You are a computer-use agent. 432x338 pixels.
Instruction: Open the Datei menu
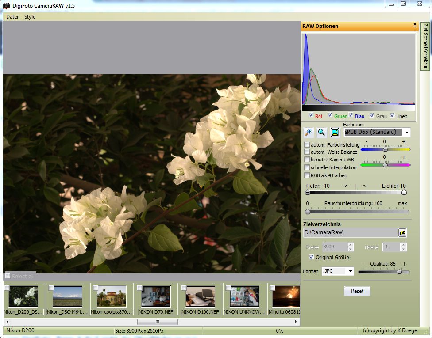pyautogui.click(x=12, y=17)
